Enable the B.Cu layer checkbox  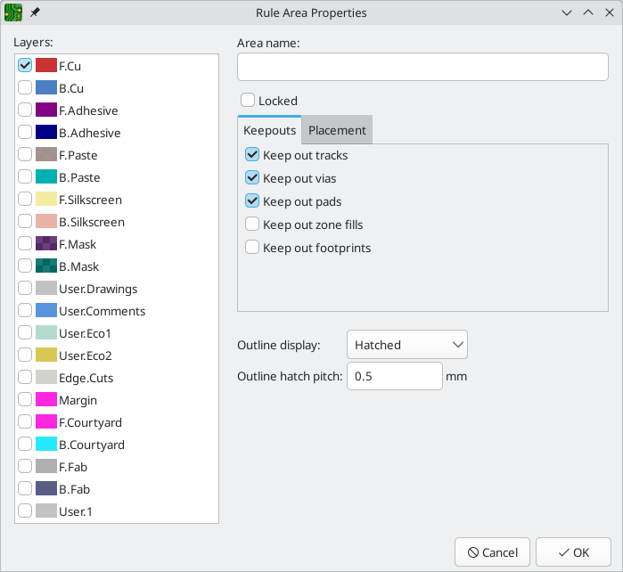pyautogui.click(x=25, y=88)
